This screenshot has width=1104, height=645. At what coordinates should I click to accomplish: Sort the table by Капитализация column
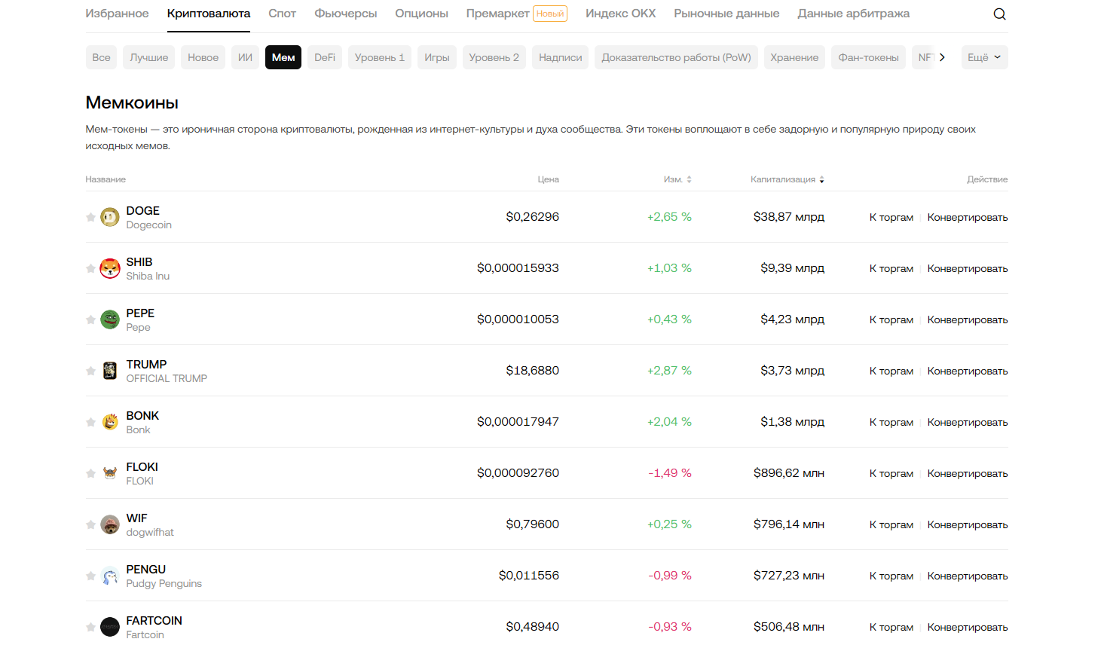click(787, 179)
